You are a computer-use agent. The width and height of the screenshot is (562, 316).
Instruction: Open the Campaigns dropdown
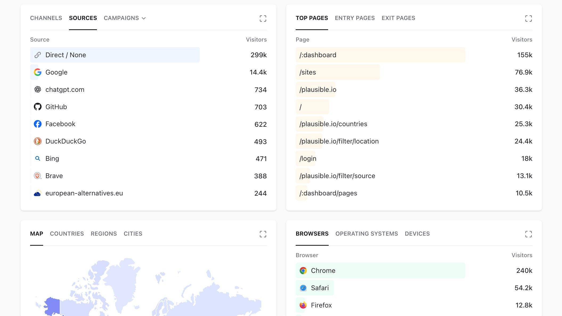[x=125, y=18]
